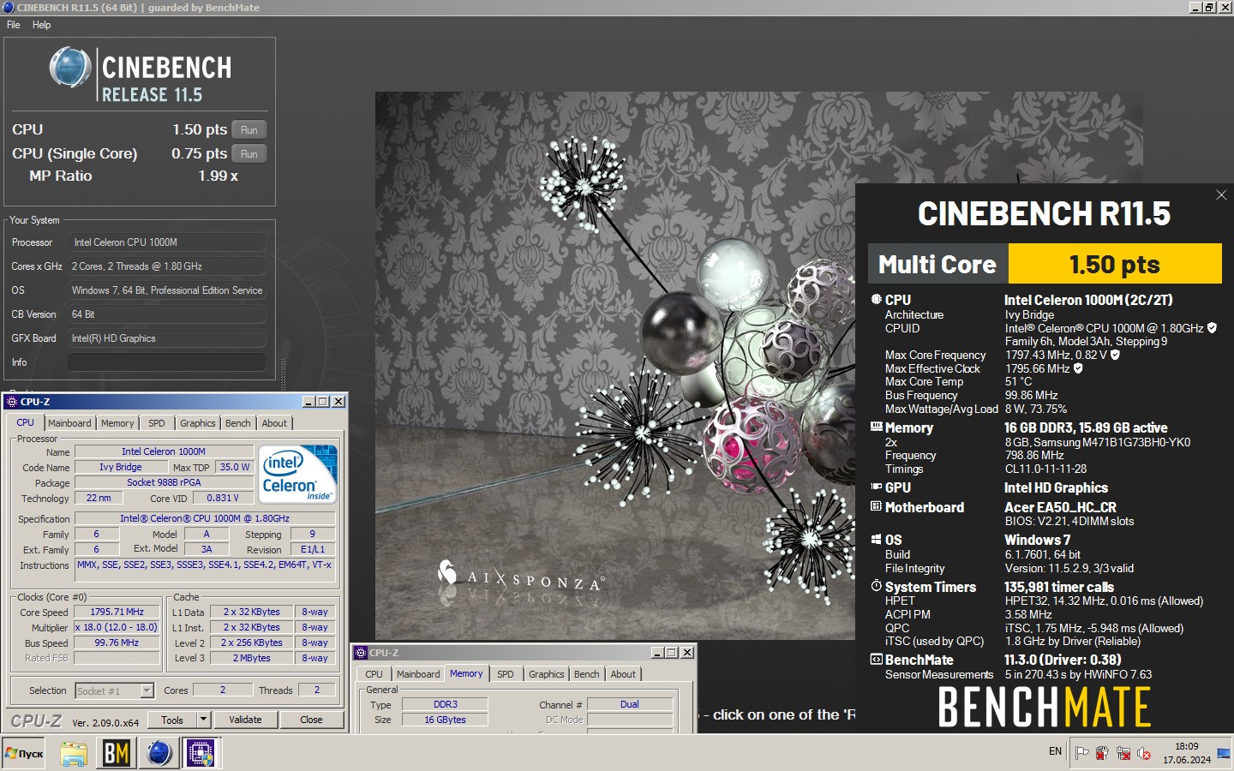Click the shield beside Max Core Frequency
Viewport: 1234px width, 771px height.
[1115, 355]
